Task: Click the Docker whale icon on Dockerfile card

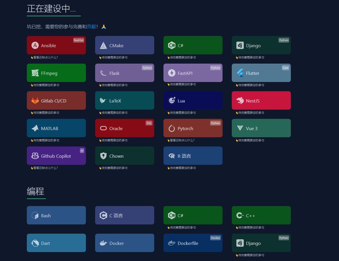Action: pos(172,243)
